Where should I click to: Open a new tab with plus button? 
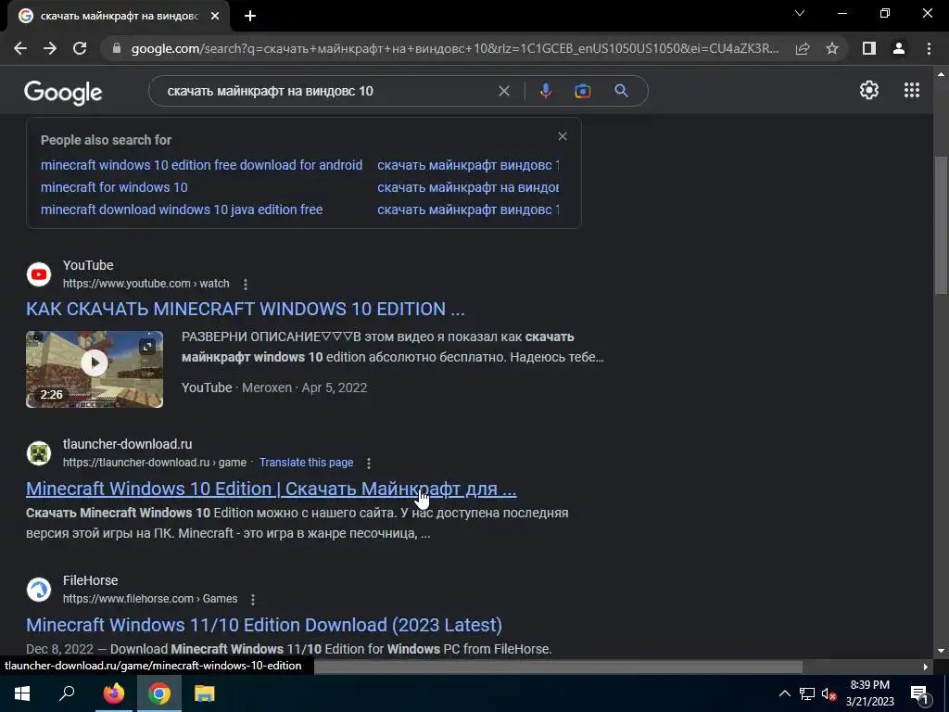[x=250, y=17]
